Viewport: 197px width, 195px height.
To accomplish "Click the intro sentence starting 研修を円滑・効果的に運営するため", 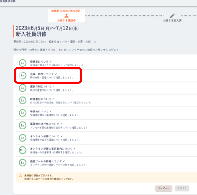I will (67, 49).
